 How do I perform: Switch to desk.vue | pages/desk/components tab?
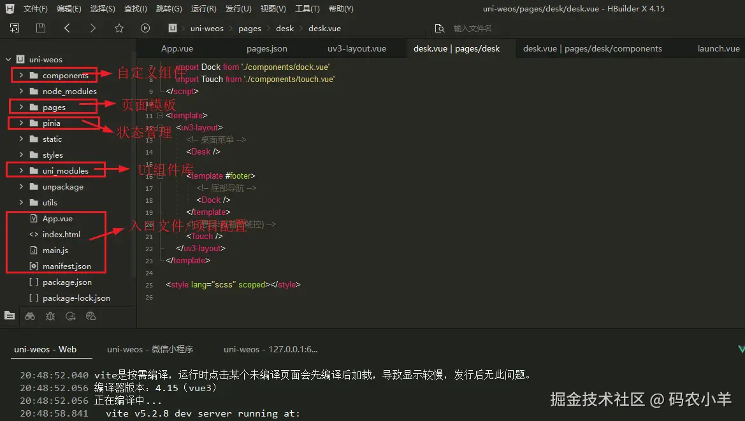[x=593, y=48]
